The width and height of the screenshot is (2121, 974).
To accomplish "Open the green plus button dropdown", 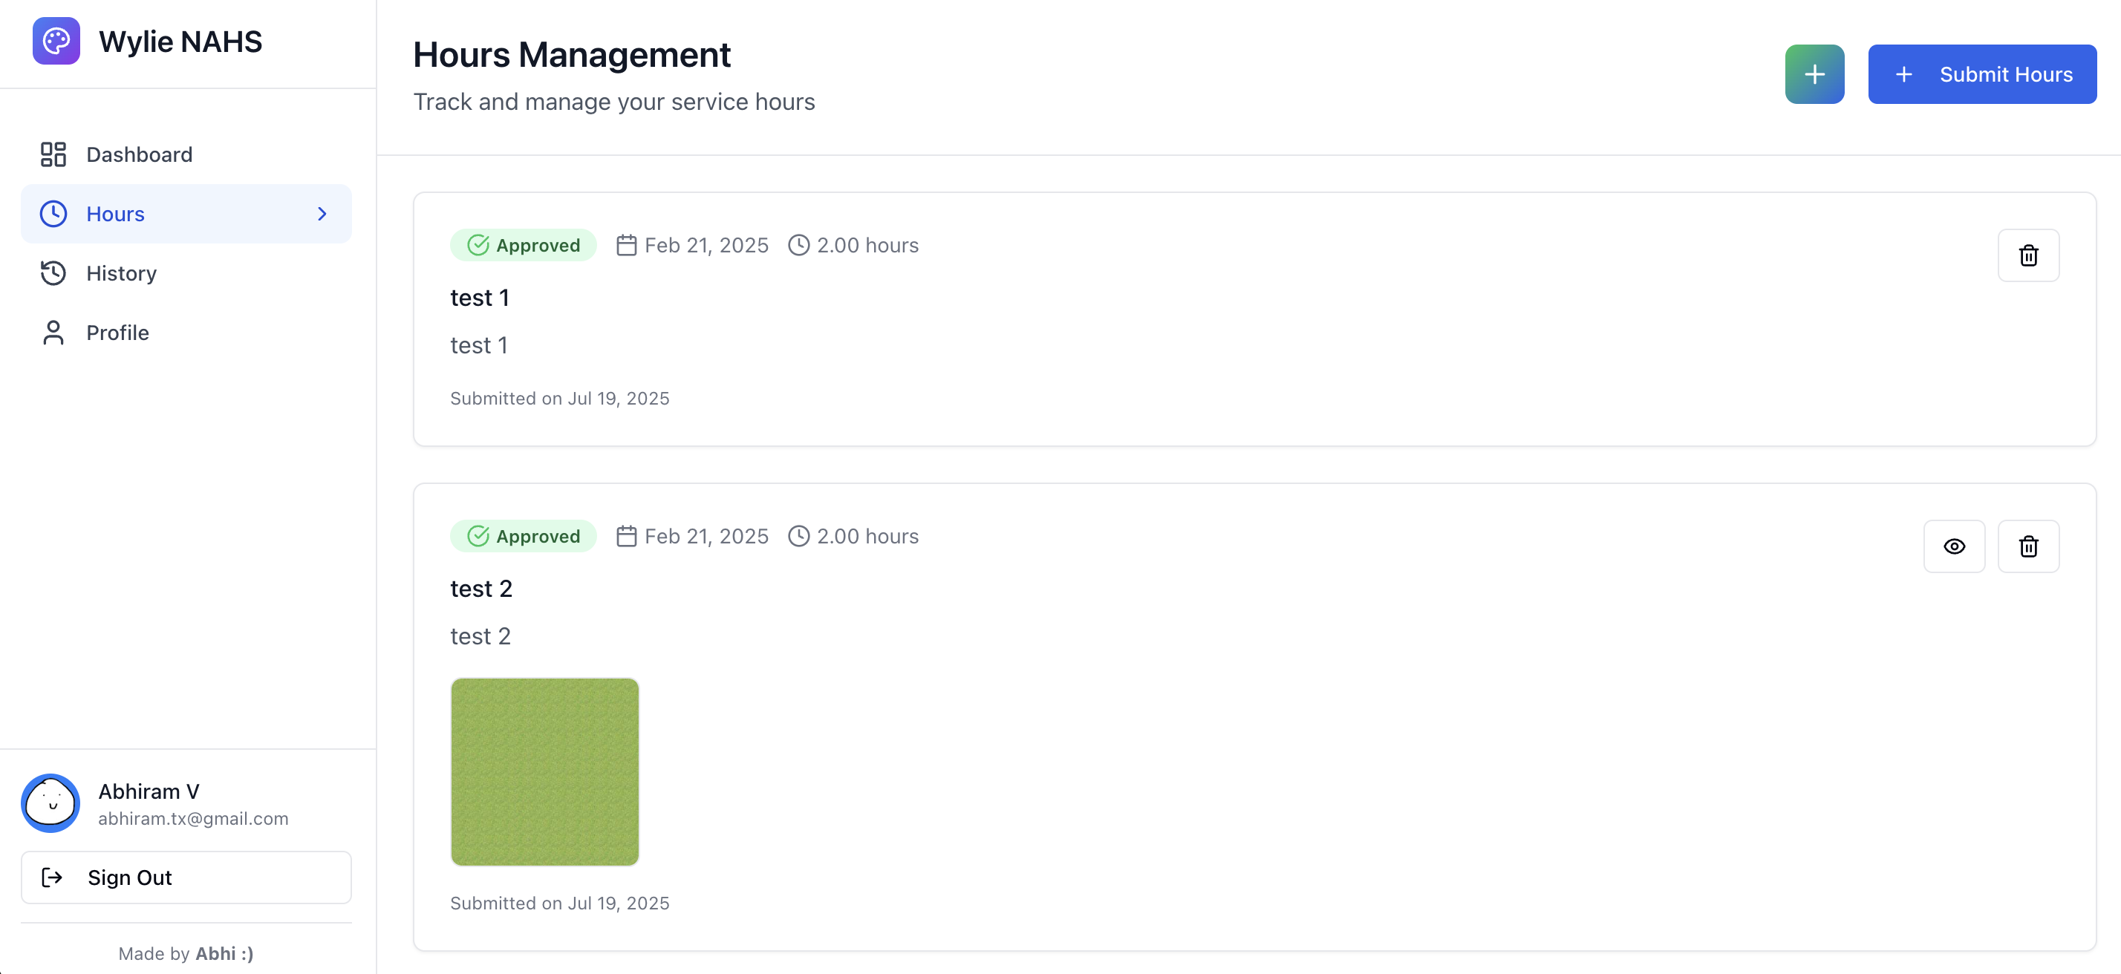I will click(1814, 74).
